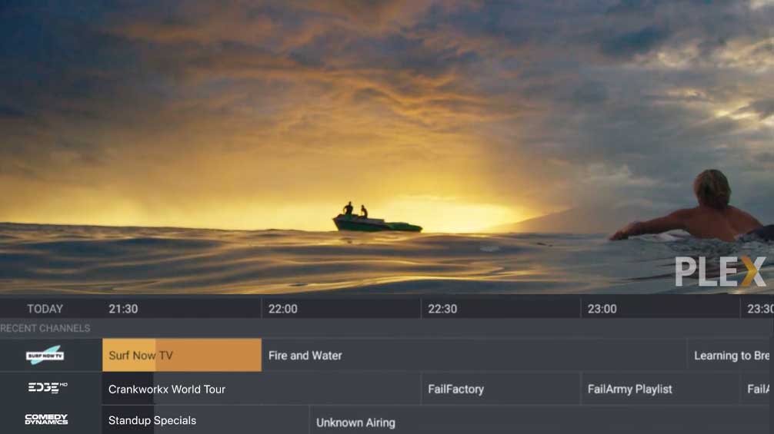Screen dimensions: 774x434
Task: Click the partially visible 23:30 time marker
Action: coord(760,309)
